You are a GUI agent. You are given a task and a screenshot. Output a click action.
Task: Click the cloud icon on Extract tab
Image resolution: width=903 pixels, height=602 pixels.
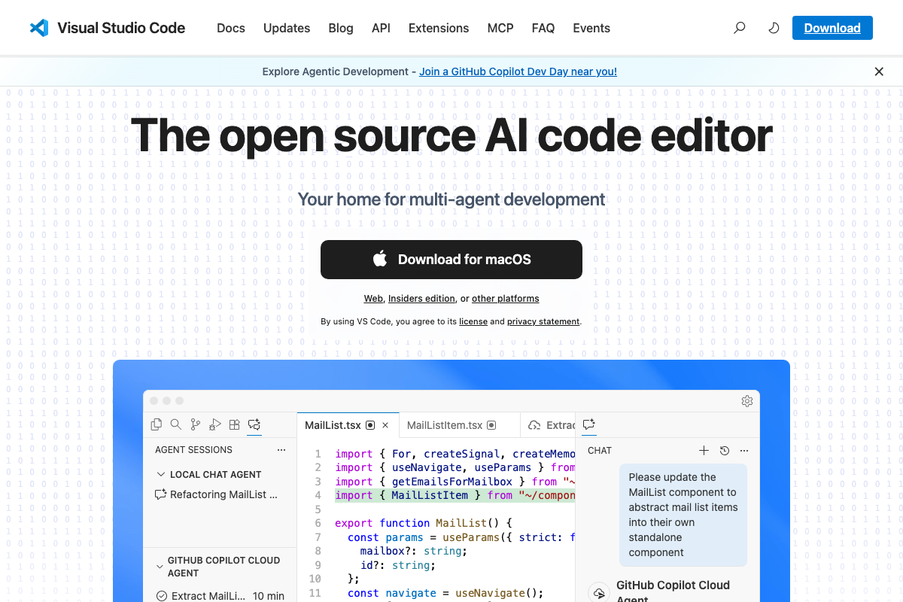tap(534, 425)
